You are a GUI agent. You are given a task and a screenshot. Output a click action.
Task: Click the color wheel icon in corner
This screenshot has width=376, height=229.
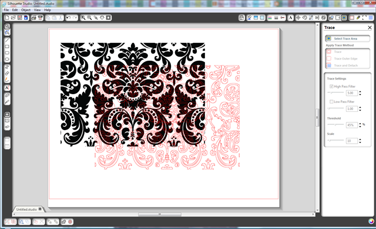point(371,221)
